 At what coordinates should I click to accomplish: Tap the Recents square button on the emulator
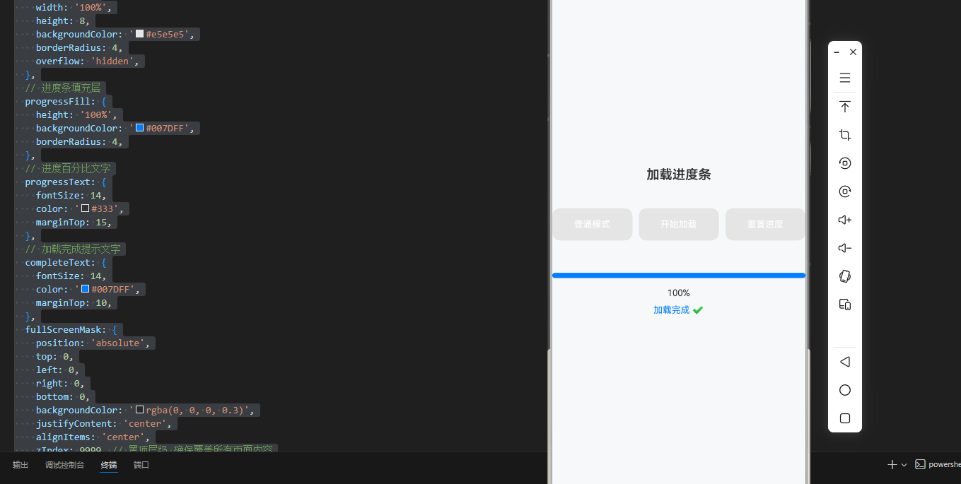coord(844,418)
